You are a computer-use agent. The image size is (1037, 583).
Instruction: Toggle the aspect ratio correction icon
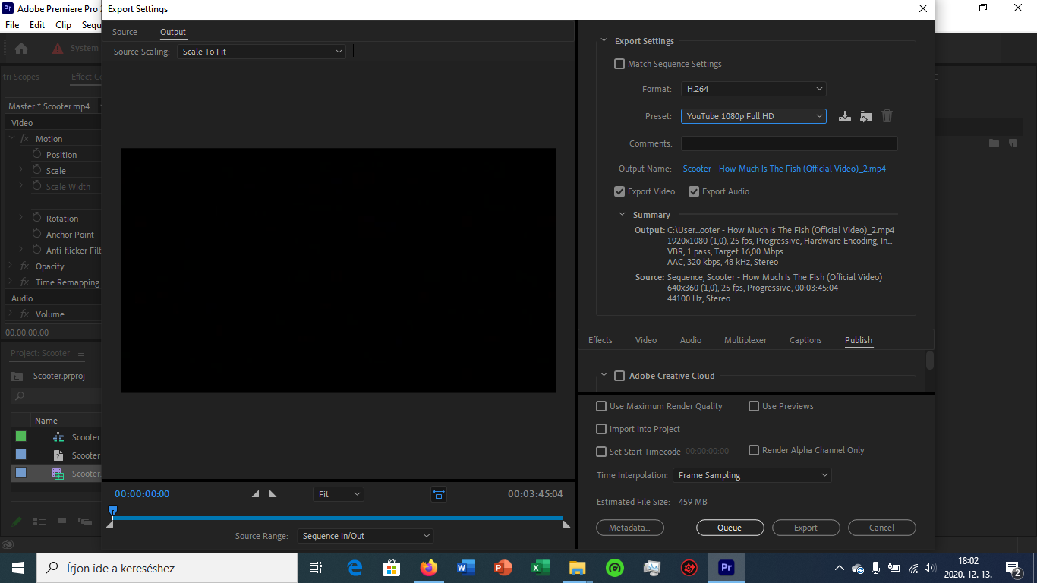coord(439,494)
